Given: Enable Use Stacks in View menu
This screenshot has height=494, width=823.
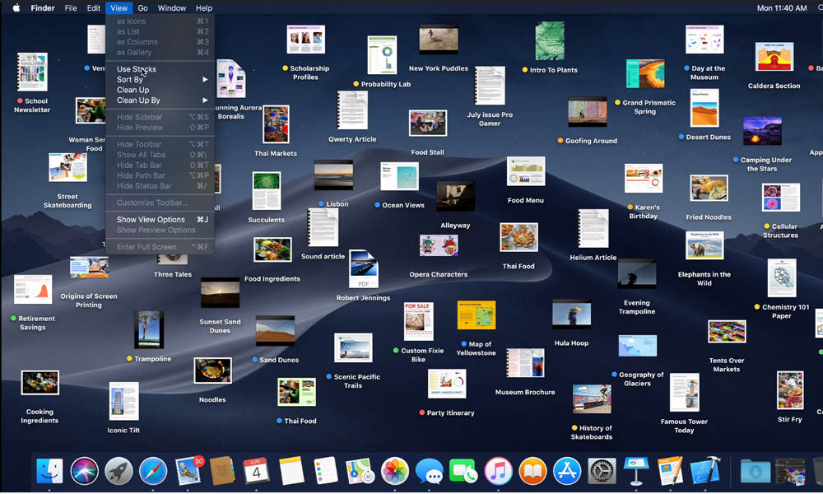Looking at the screenshot, I should (x=137, y=69).
